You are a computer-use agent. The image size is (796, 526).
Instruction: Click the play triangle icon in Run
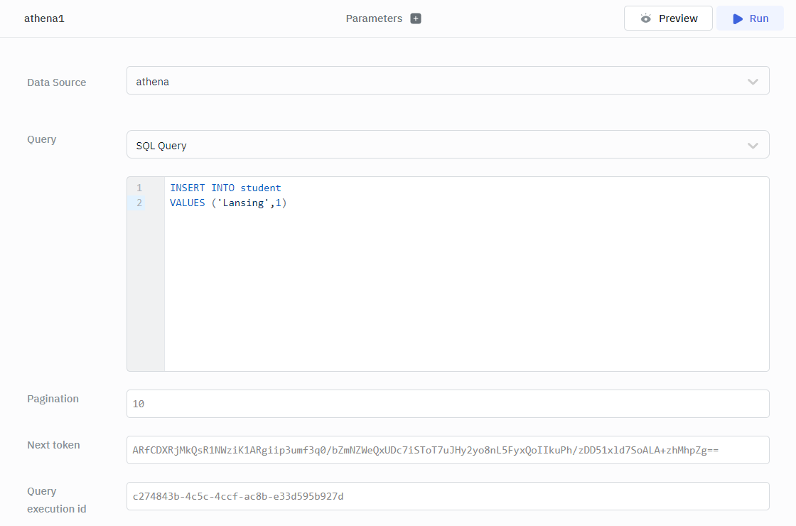pos(738,18)
